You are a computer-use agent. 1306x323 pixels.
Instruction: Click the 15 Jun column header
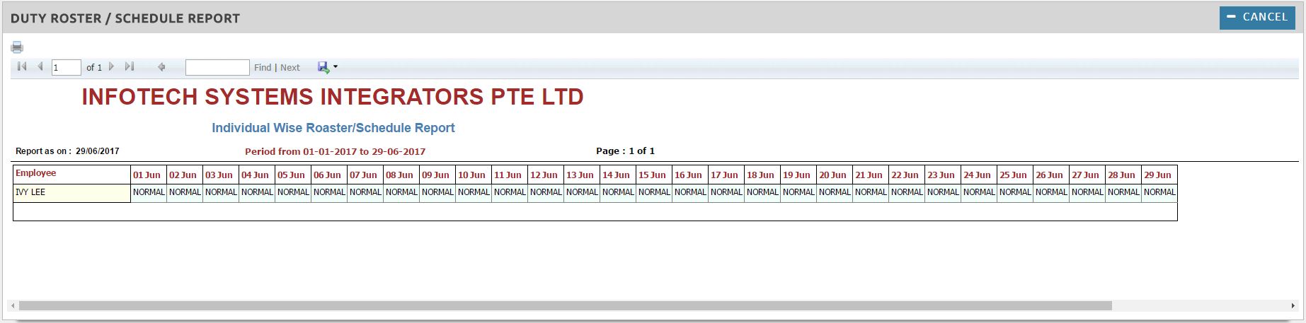pos(653,175)
